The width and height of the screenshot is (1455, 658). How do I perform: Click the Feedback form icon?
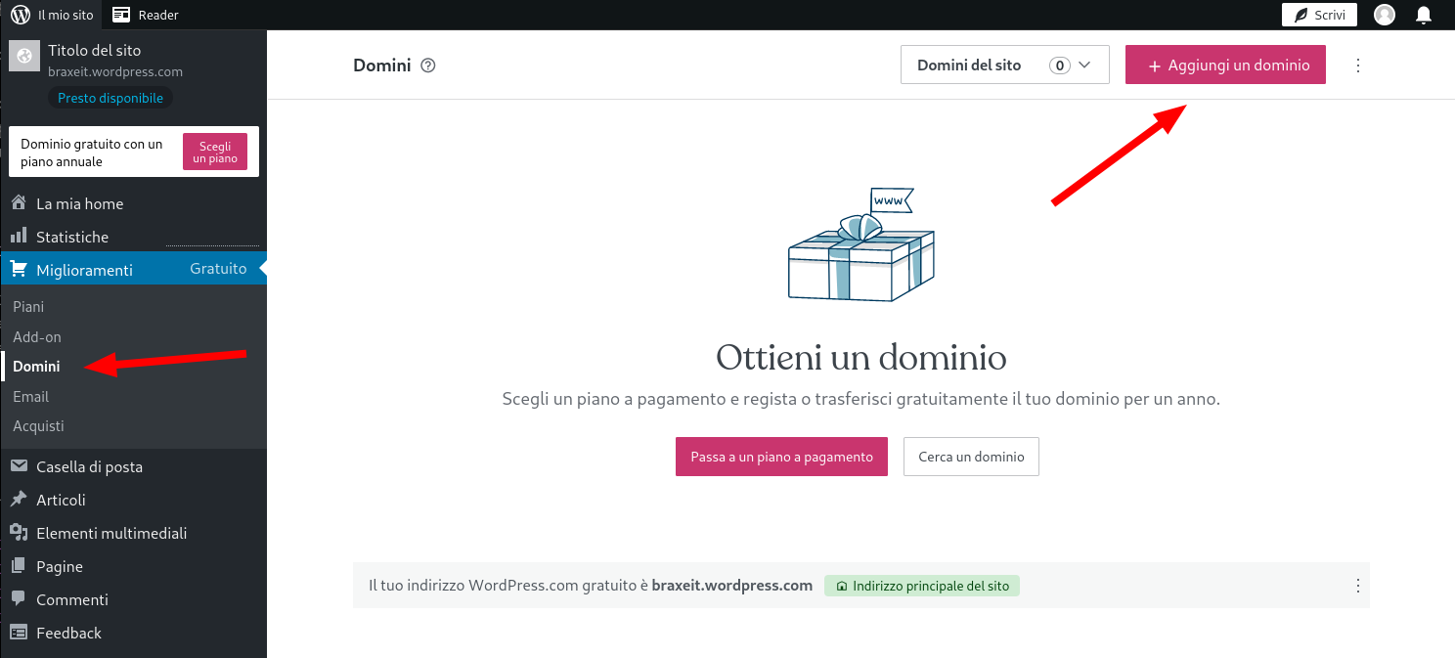pyautogui.click(x=19, y=633)
